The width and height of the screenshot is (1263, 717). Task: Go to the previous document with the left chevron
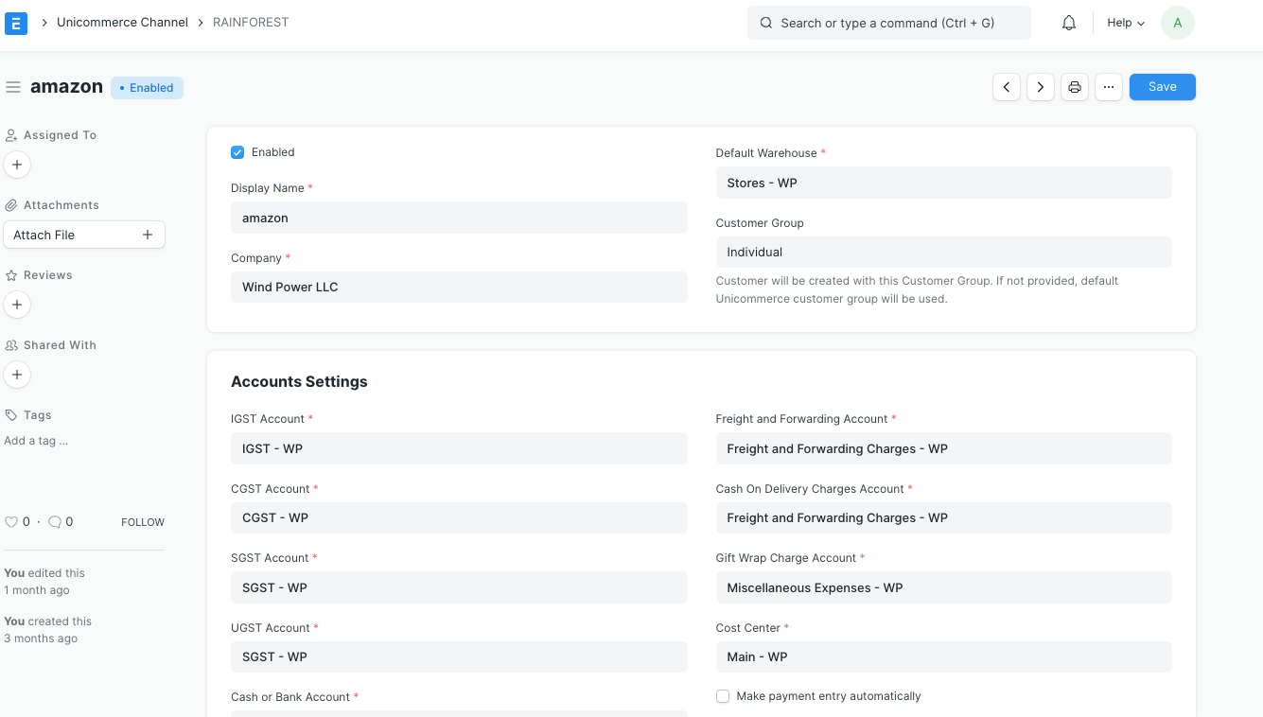pos(1006,86)
